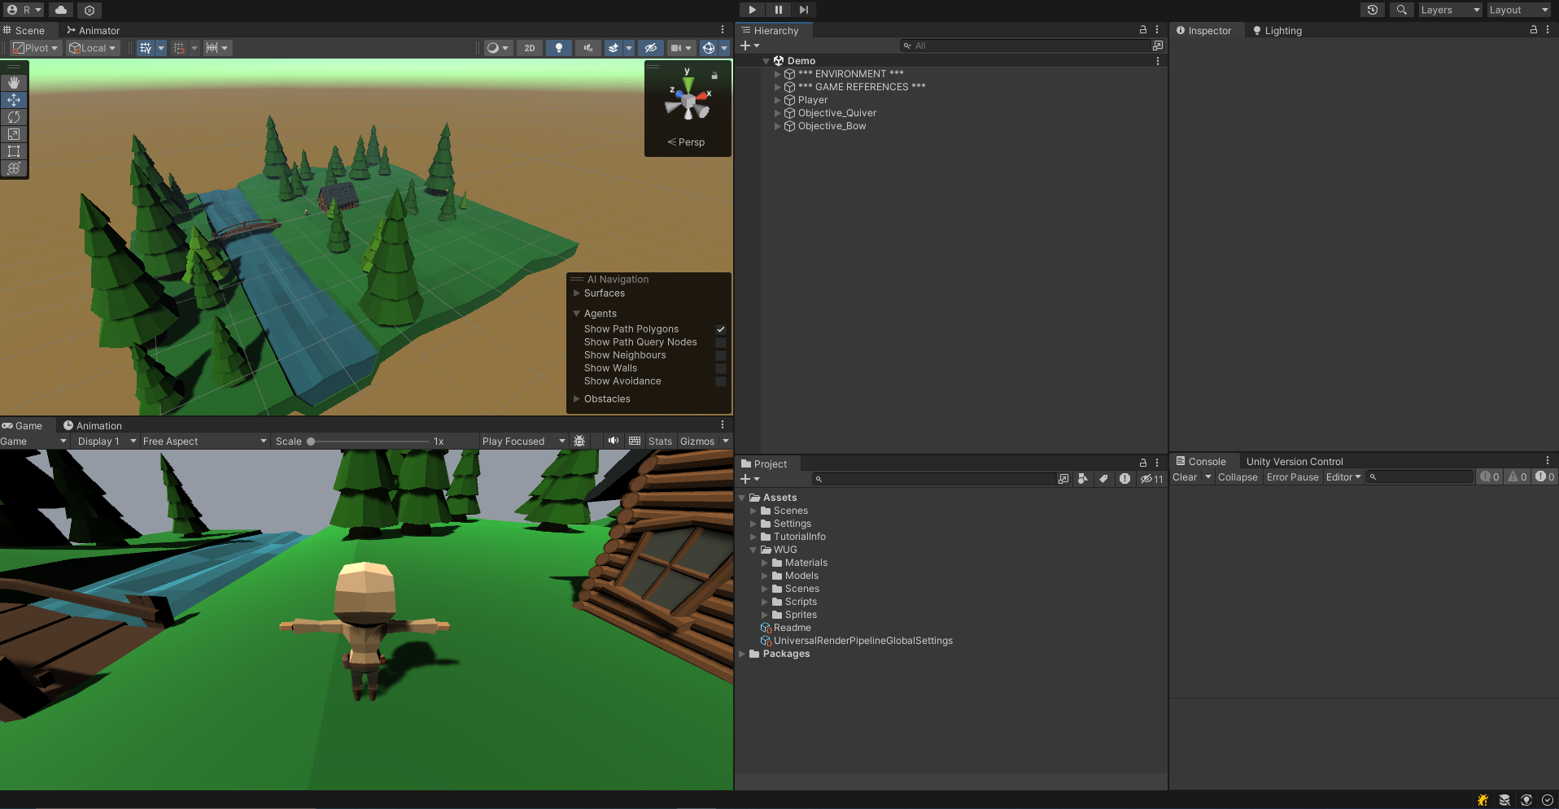Select the Rotate tool
This screenshot has width=1559, height=809.
(x=14, y=117)
